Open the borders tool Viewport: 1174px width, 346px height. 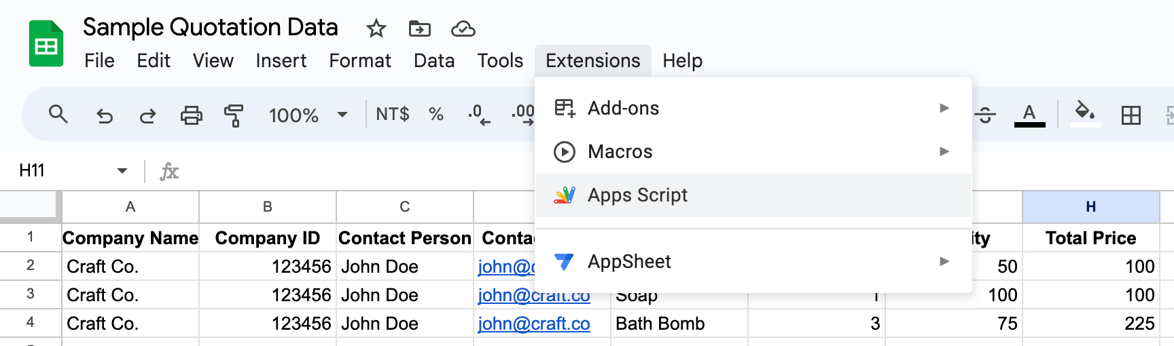(1131, 115)
